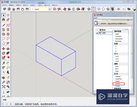Click Sandbox From Scratch grid icon
The width and height of the screenshot is (137, 107).
[x=59, y=9]
